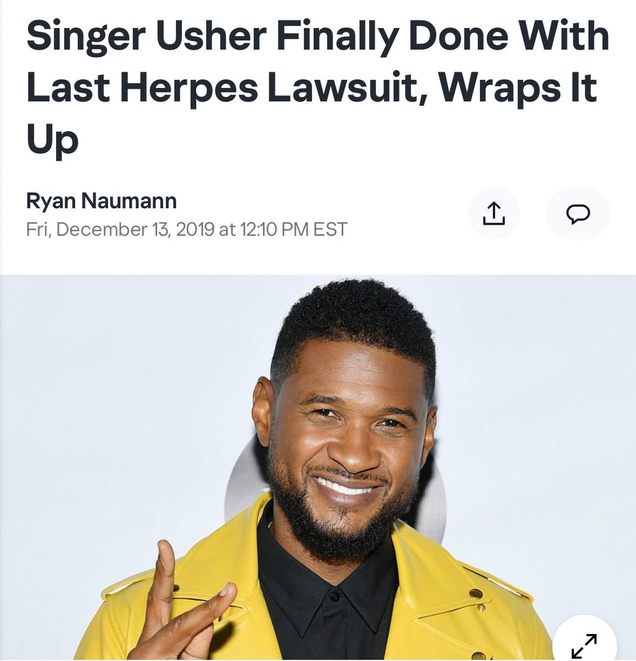This screenshot has height=661, width=636.
Task: Tap the share icon beside the byline
Action: pos(493,214)
